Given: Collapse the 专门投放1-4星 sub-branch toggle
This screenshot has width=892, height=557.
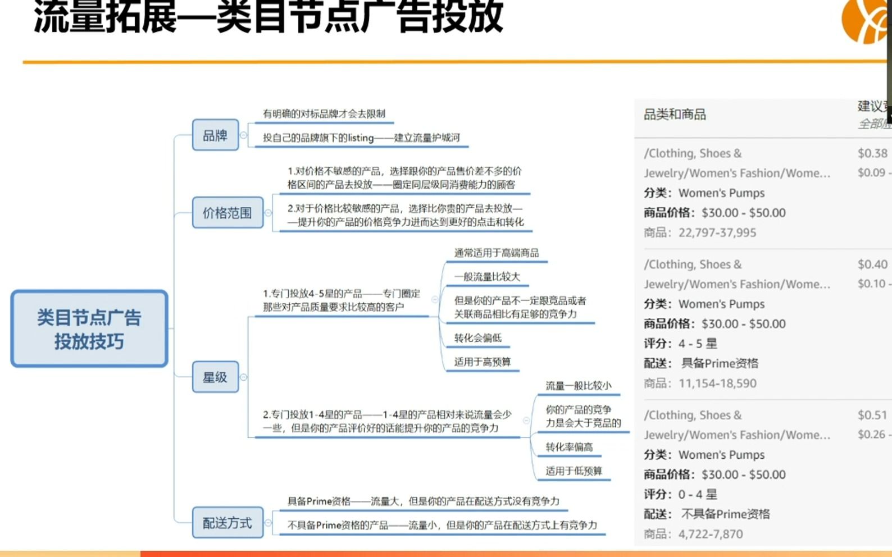Looking at the screenshot, I should click(x=526, y=421).
